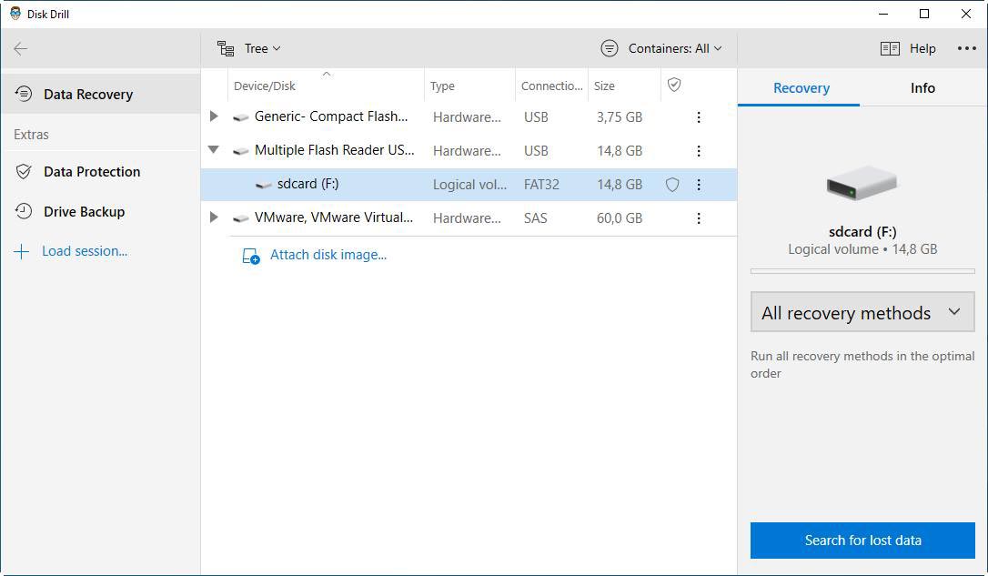Toggle protection shield for sdcard (F:)

[672, 185]
